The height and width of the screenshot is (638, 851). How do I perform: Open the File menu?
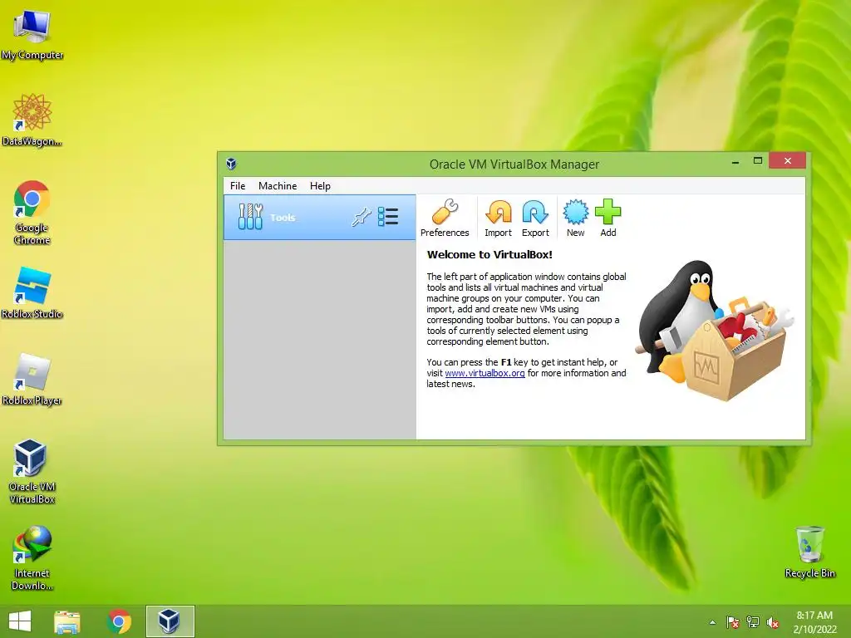tap(238, 185)
